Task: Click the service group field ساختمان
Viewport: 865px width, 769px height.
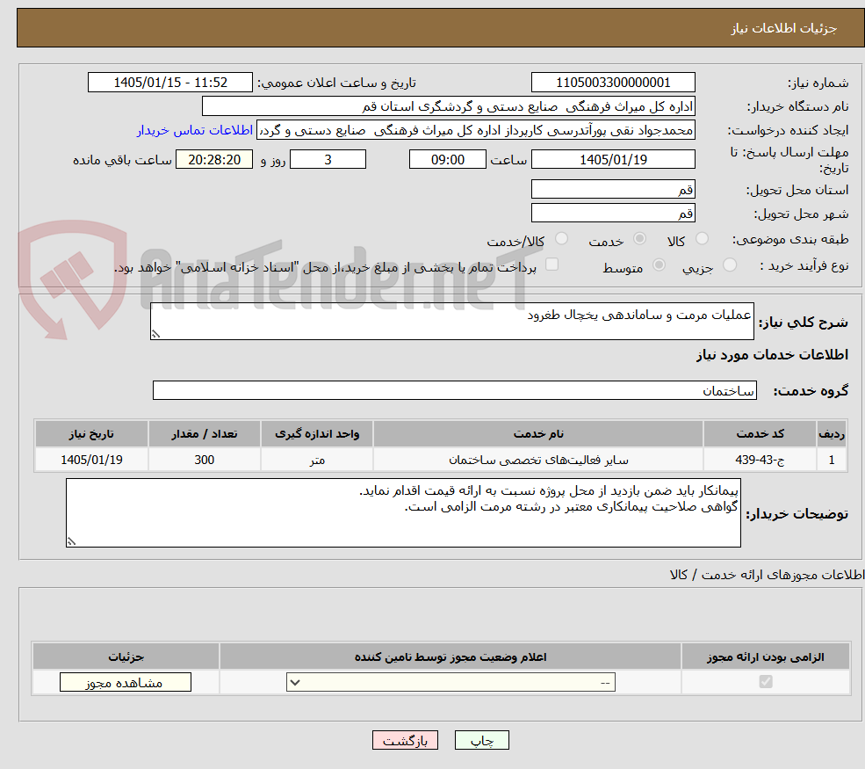Action: coord(455,390)
